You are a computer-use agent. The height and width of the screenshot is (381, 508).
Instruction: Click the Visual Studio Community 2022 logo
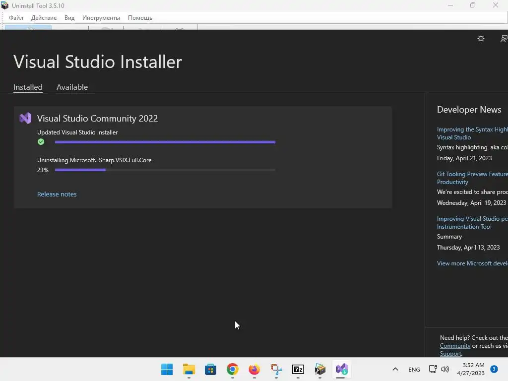(25, 118)
